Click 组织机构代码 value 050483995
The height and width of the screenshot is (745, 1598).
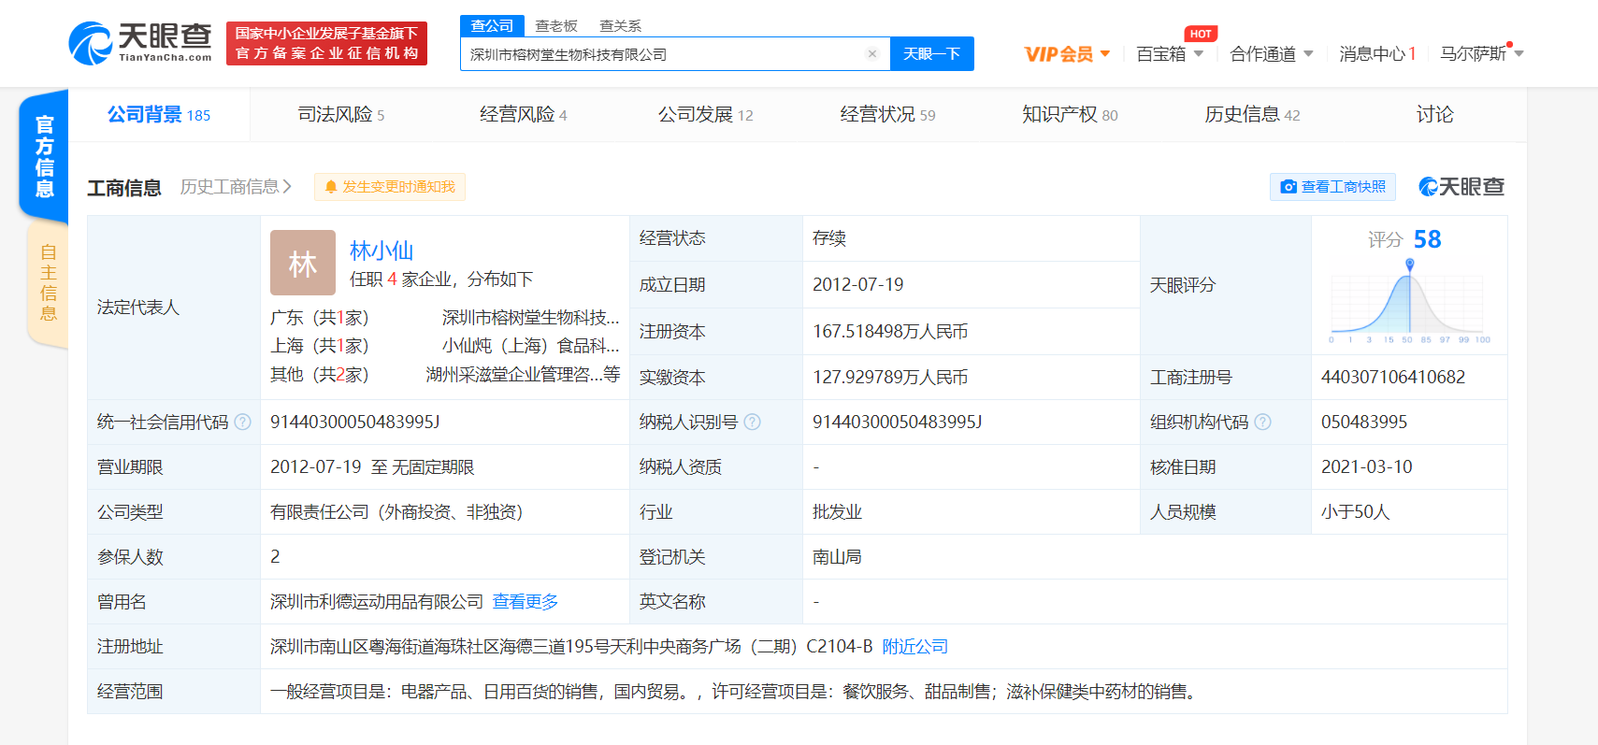point(1363,422)
